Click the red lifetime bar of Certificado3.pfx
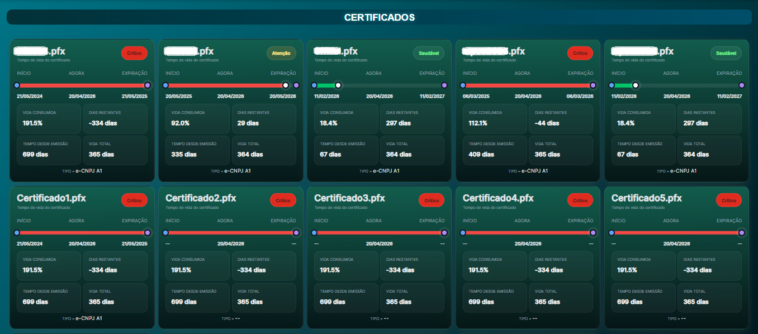This screenshot has height=334, width=758. coord(380,232)
